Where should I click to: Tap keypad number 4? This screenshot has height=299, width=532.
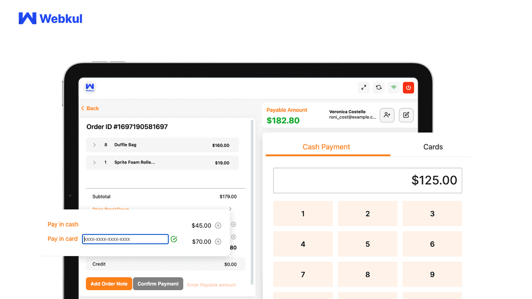pyautogui.click(x=303, y=244)
